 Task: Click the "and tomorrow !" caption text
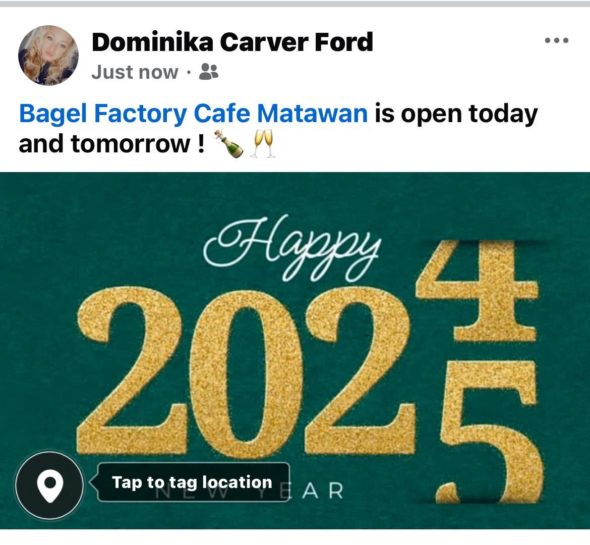click(x=112, y=144)
